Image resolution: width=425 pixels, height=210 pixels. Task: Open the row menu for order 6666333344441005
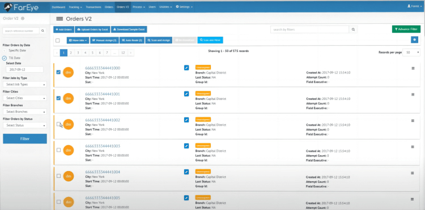tap(413, 199)
